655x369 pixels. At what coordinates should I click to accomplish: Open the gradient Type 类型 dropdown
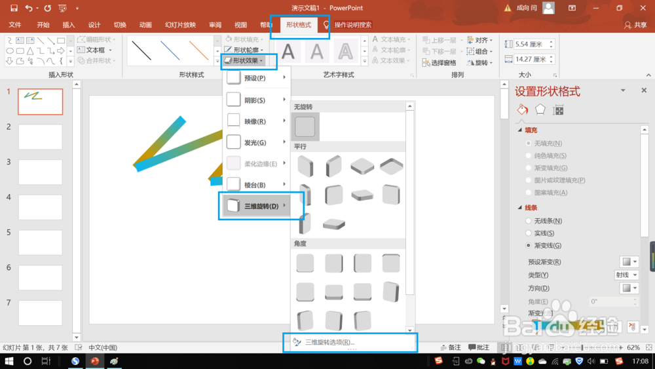(x=626, y=275)
